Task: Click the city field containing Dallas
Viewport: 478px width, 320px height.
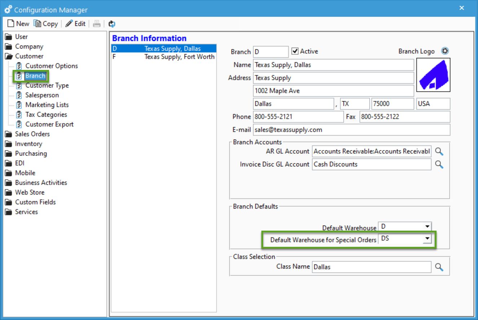Action: coord(293,104)
